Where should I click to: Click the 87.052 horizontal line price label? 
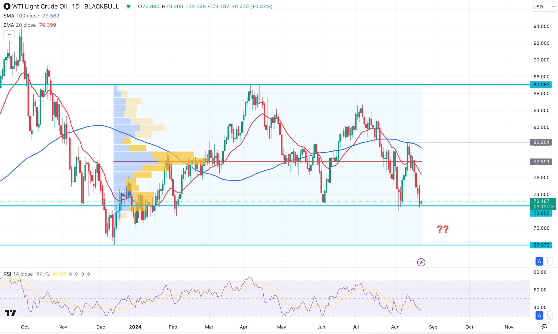tap(541, 85)
